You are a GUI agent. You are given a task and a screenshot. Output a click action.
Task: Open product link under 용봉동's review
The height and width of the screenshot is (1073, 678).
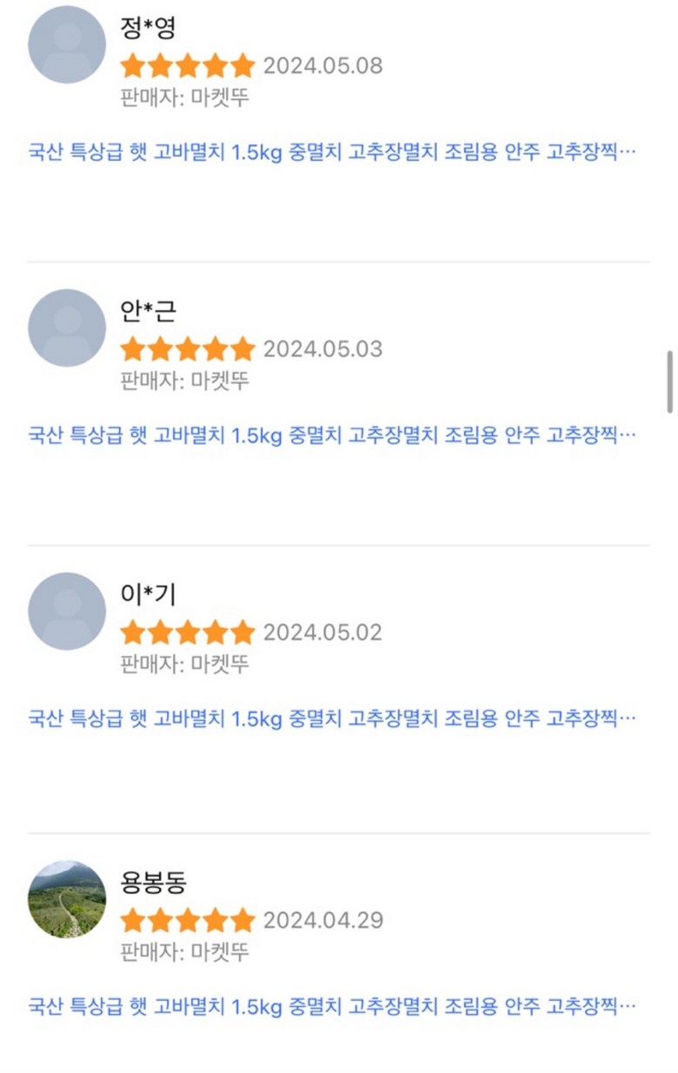332,1007
